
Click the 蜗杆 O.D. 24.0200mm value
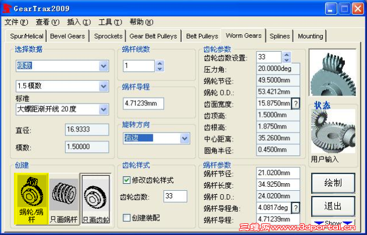pyautogui.click(x=278, y=196)
